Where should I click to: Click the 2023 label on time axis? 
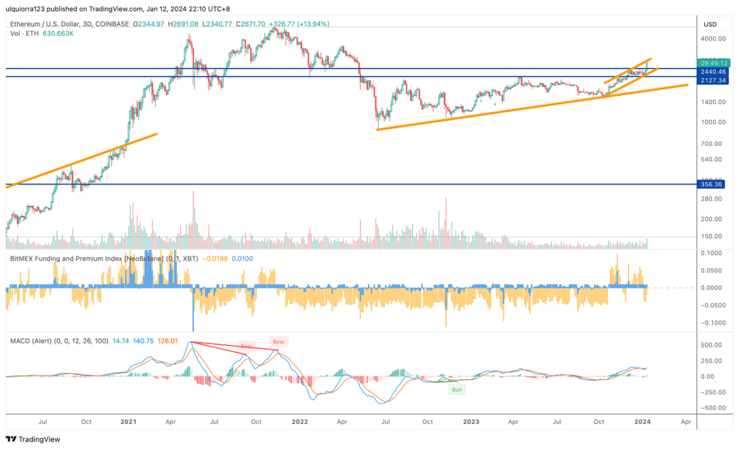pos(471,422)
